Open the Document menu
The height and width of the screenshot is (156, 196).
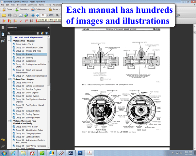[22, 5]
